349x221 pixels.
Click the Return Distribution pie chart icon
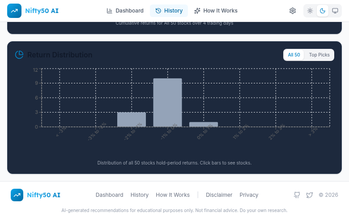pyautogui.click(x=19, y=55)
